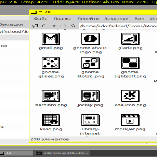Select the kde-icon.png icon
The height and width of the screenshot is (157, 157).
point(130,96)
